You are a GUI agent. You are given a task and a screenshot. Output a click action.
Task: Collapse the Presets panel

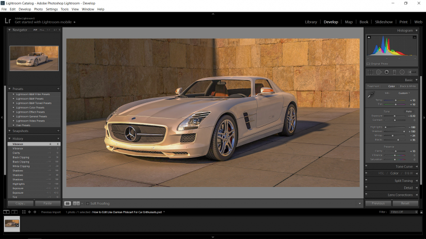(10, 88)
